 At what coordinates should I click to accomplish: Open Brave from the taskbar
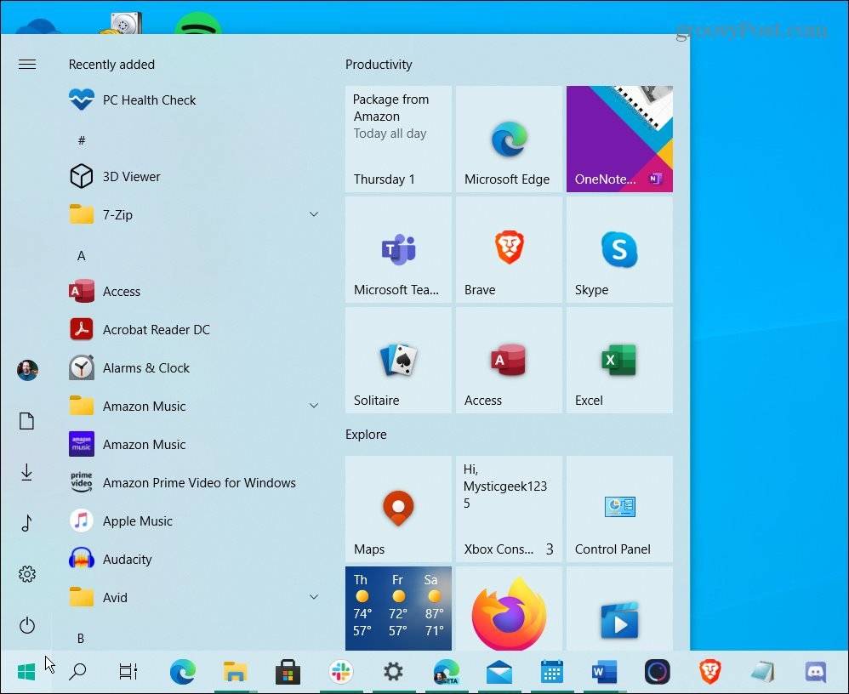[x=709, y=672]
